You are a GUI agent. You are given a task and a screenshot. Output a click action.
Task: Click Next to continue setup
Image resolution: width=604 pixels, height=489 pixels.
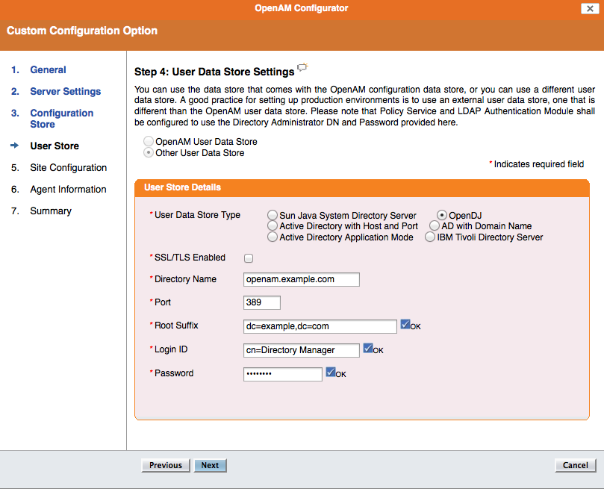[210, 465]
